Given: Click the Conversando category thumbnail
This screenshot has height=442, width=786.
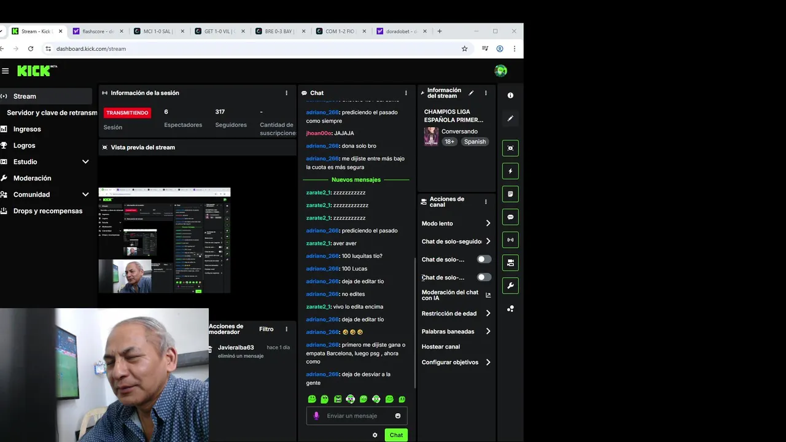Looking at the screenshot, I should coord(431,136).
